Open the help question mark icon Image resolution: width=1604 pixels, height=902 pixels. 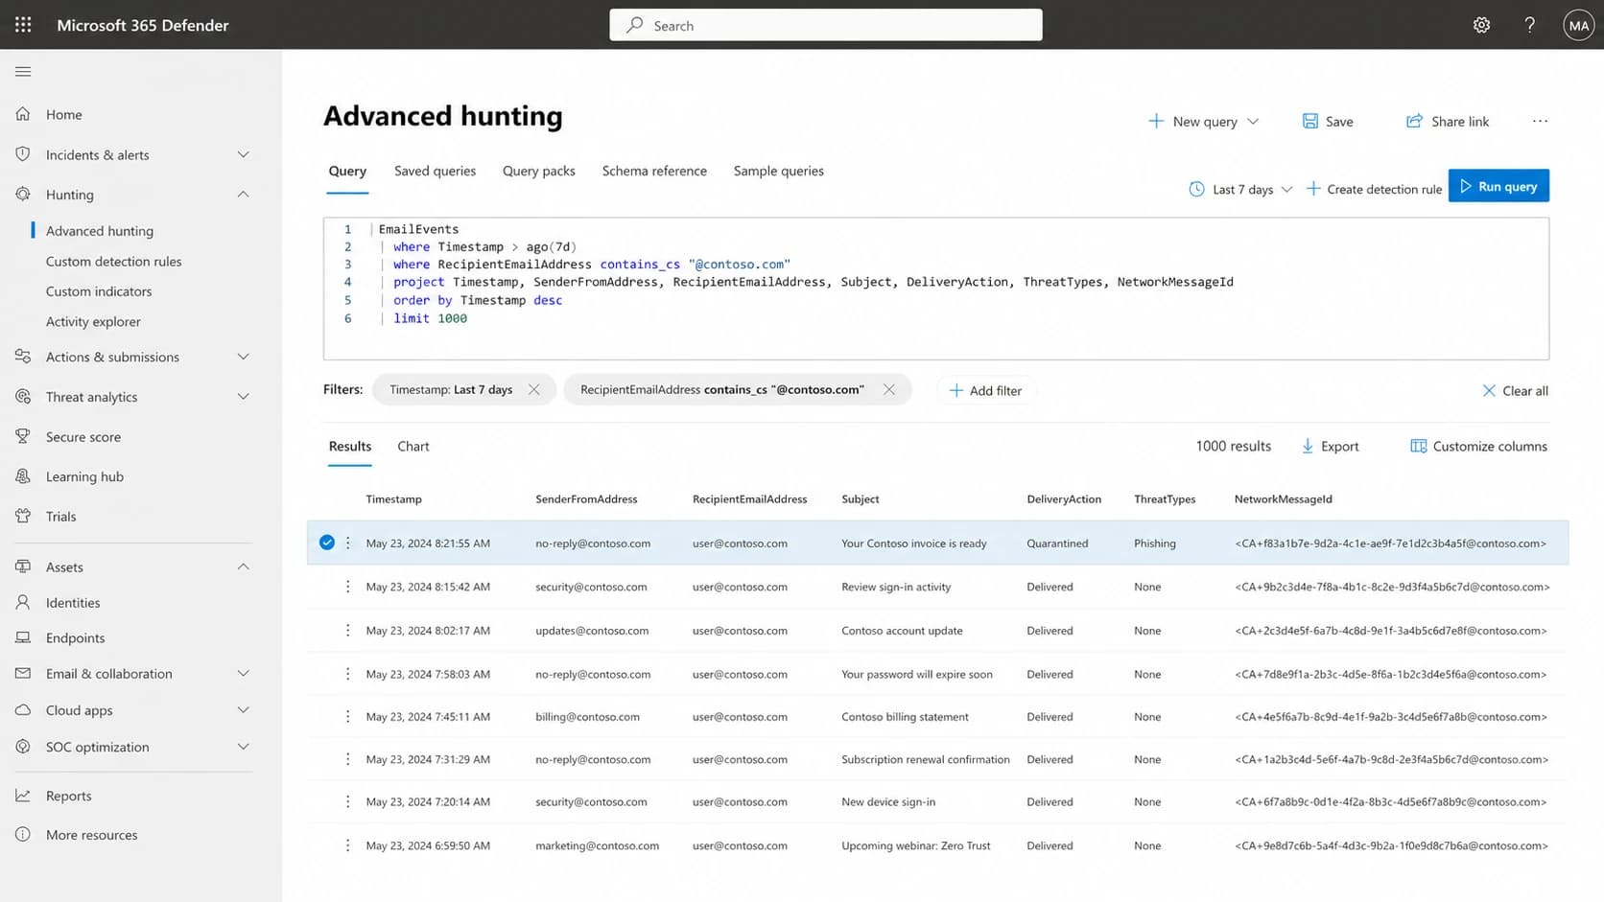click(x=1529, y=25)
